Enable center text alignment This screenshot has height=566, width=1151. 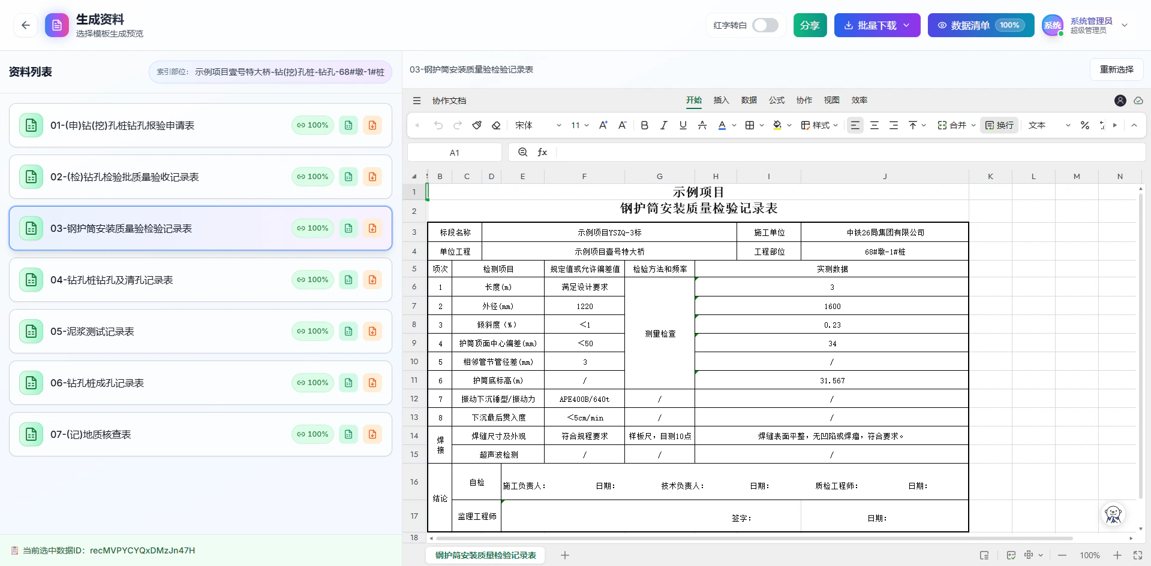click(874, 125)
